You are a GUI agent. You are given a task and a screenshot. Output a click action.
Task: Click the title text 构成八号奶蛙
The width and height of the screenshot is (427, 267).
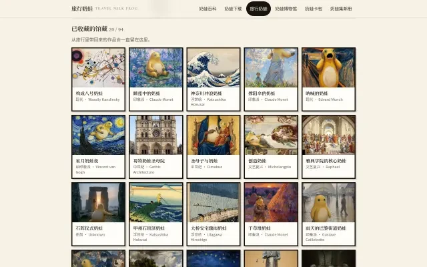(89, 93)
